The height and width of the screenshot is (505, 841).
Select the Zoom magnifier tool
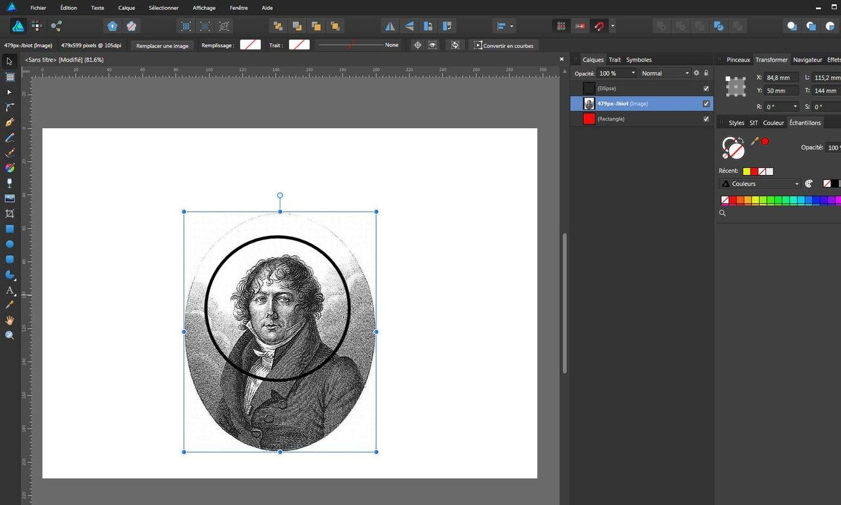tap(10, 335)
